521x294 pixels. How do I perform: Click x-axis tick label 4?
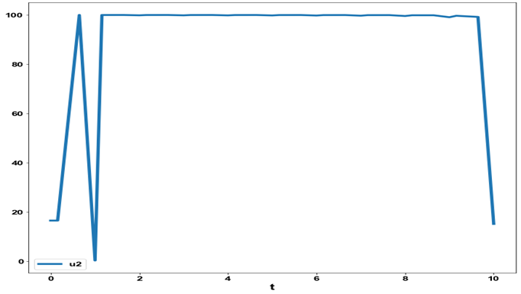228,279
